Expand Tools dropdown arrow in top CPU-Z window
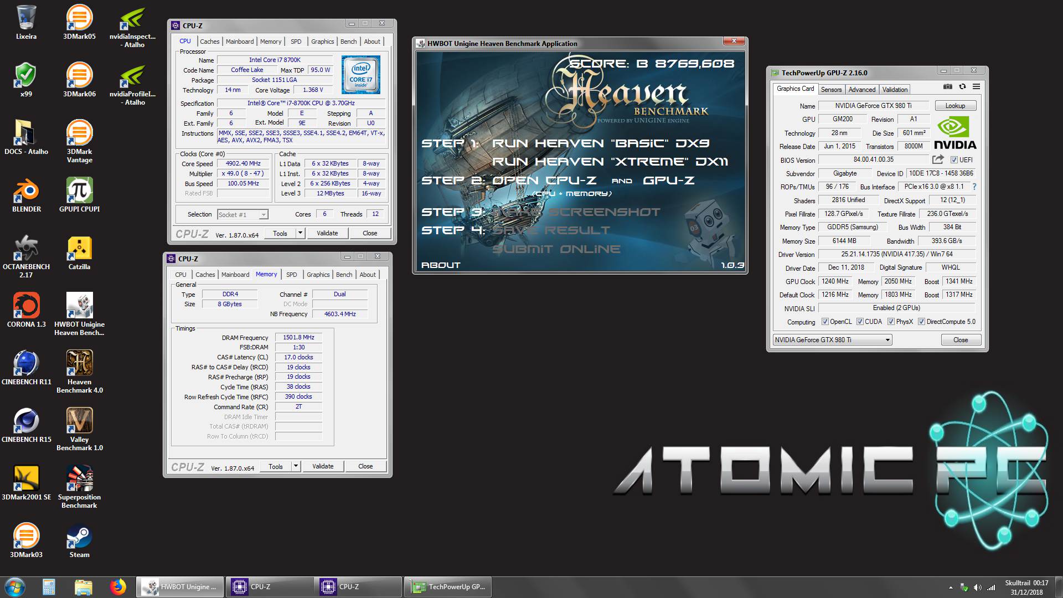Image resolution: width=1063 pixels, height=598 pixels. pos(300,233)
